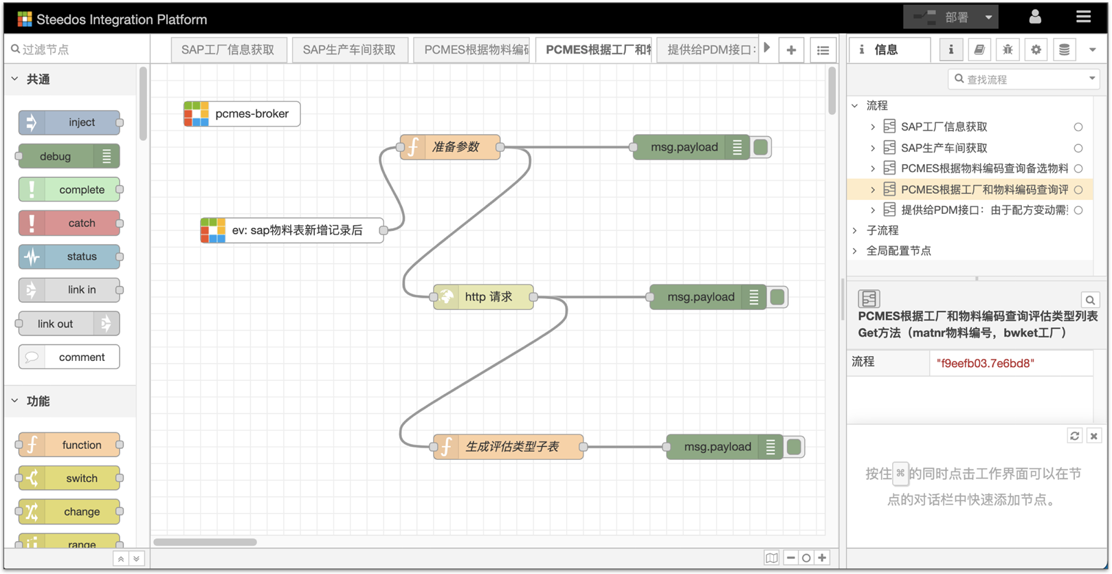
Task: Select the http 请求 node
Action: point(484,297)
